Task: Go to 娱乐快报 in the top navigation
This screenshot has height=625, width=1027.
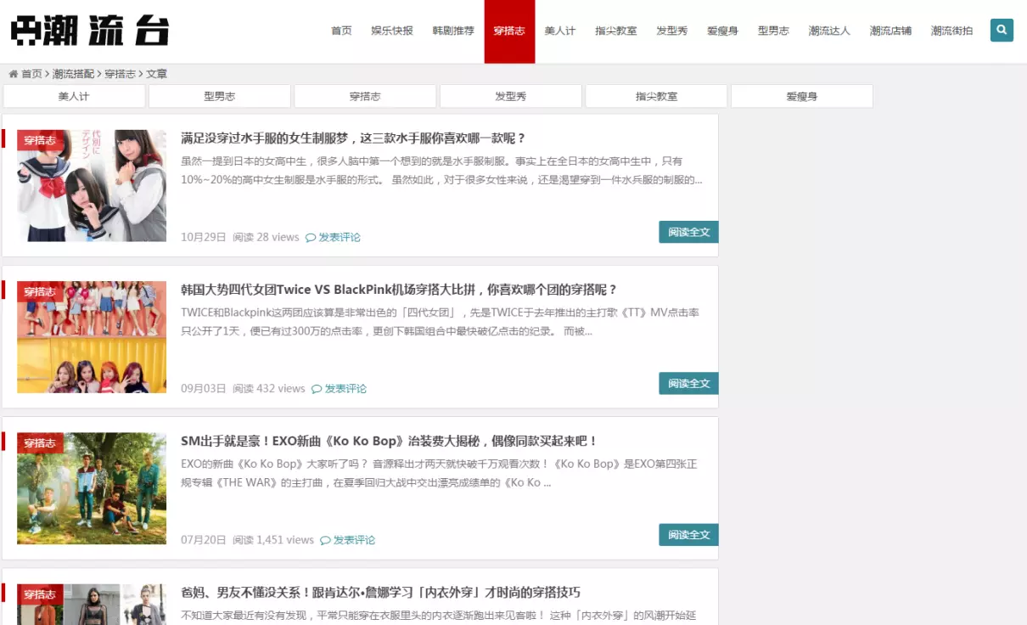Action: pos(392,31)
